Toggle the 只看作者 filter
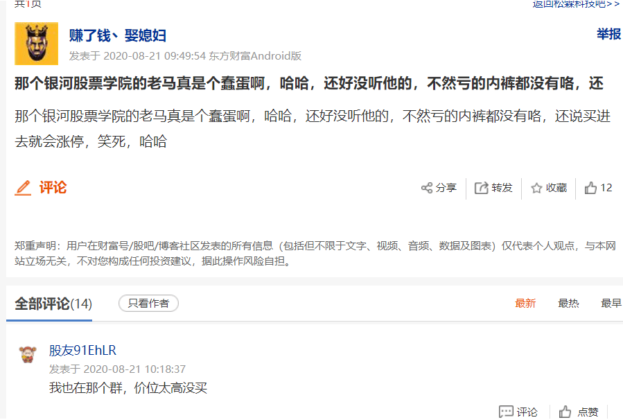Viewport: 623px width, 420px height. pyautogui.click(x=148, y=304)
